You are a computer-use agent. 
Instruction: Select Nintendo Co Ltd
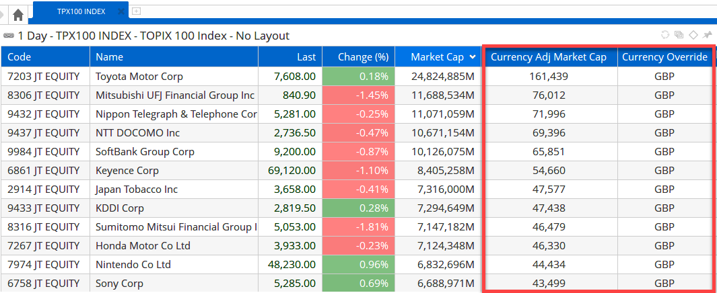pos(133,264)
